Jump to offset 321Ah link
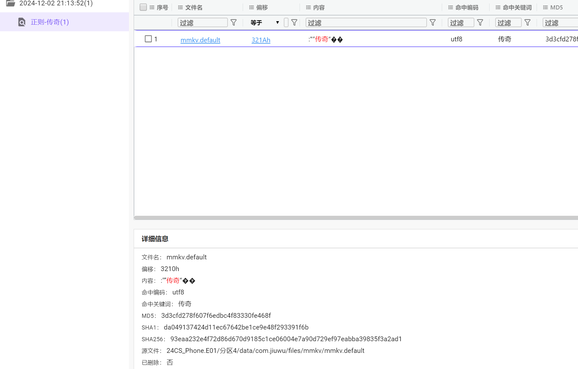 pos(261,40)
